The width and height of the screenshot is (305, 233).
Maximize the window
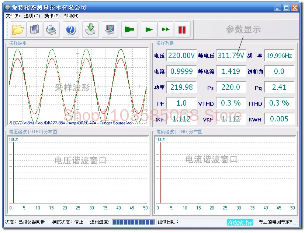pos(286,8)
